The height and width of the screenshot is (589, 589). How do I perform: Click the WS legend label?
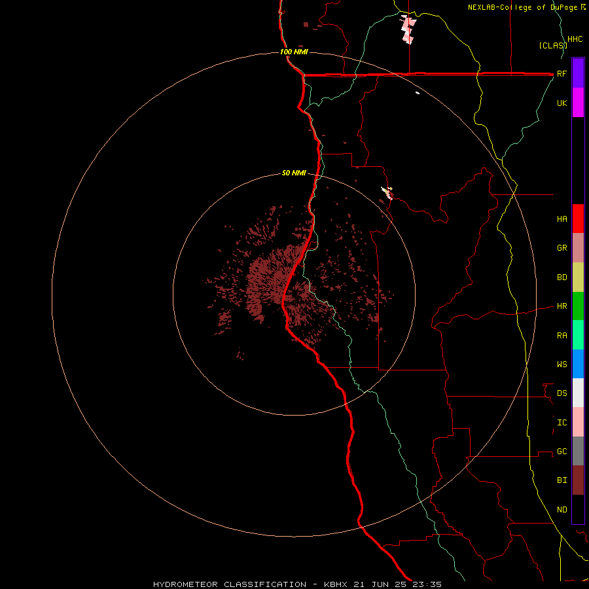click(562, 365)
